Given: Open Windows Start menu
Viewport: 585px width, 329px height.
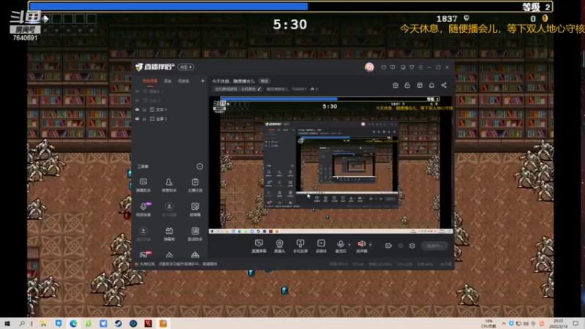Looking at the screenshot, I should [x=7, y=323].
